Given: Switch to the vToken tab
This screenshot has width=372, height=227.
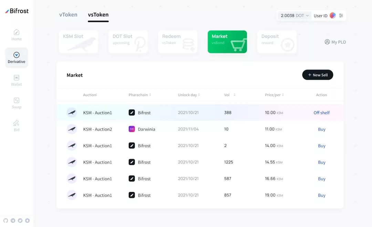Looking at the screenshot, I should click(x=68, y=15).
